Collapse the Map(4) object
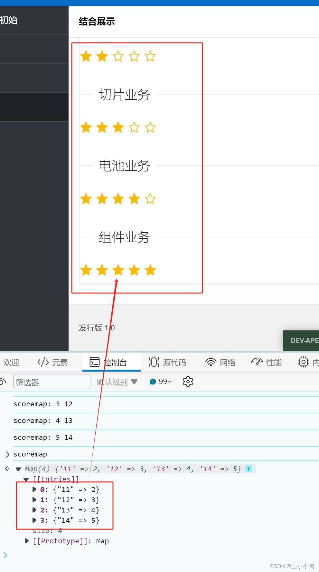 (18, 469)
